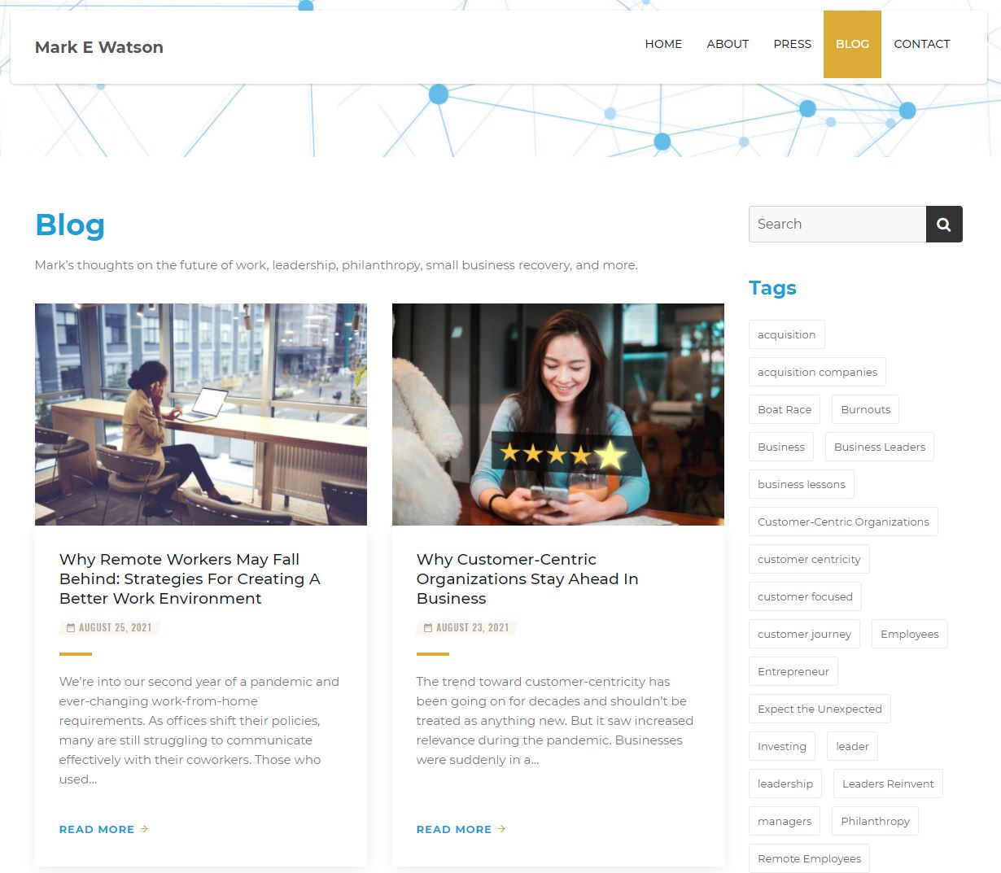Viewport: 1001px width, 873px height.
Task: Select the highlighted BLOG tab
Action: 852,44
